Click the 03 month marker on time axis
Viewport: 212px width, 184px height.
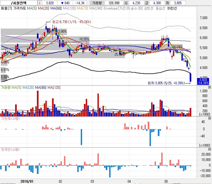92,181
